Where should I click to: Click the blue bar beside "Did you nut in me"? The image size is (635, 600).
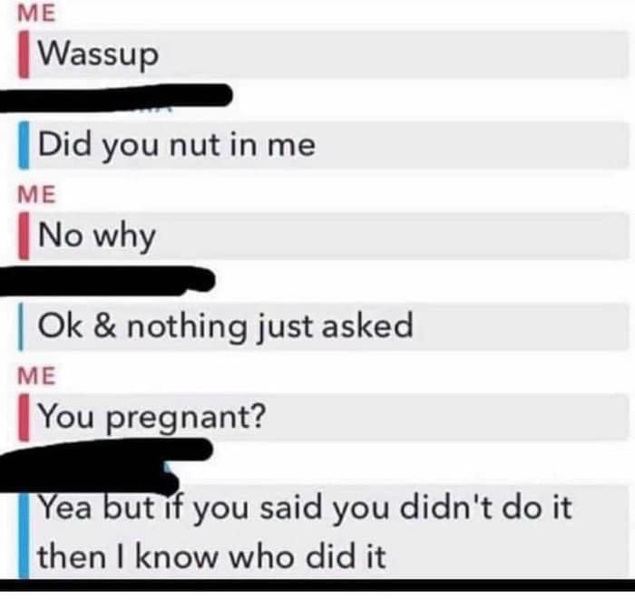24,145
